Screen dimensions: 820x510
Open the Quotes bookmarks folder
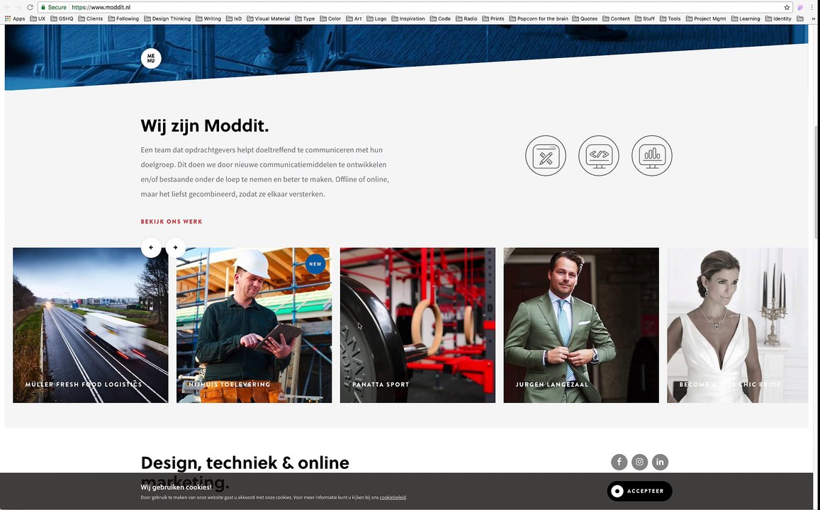click(585, 18)
